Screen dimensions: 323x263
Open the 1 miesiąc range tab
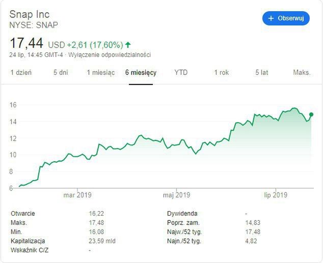pyautogui.click(x=101, y=73)
